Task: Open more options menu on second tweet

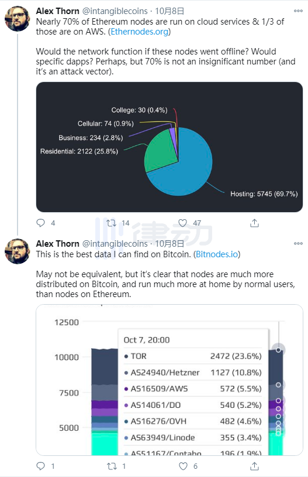Action: [298, 243]
